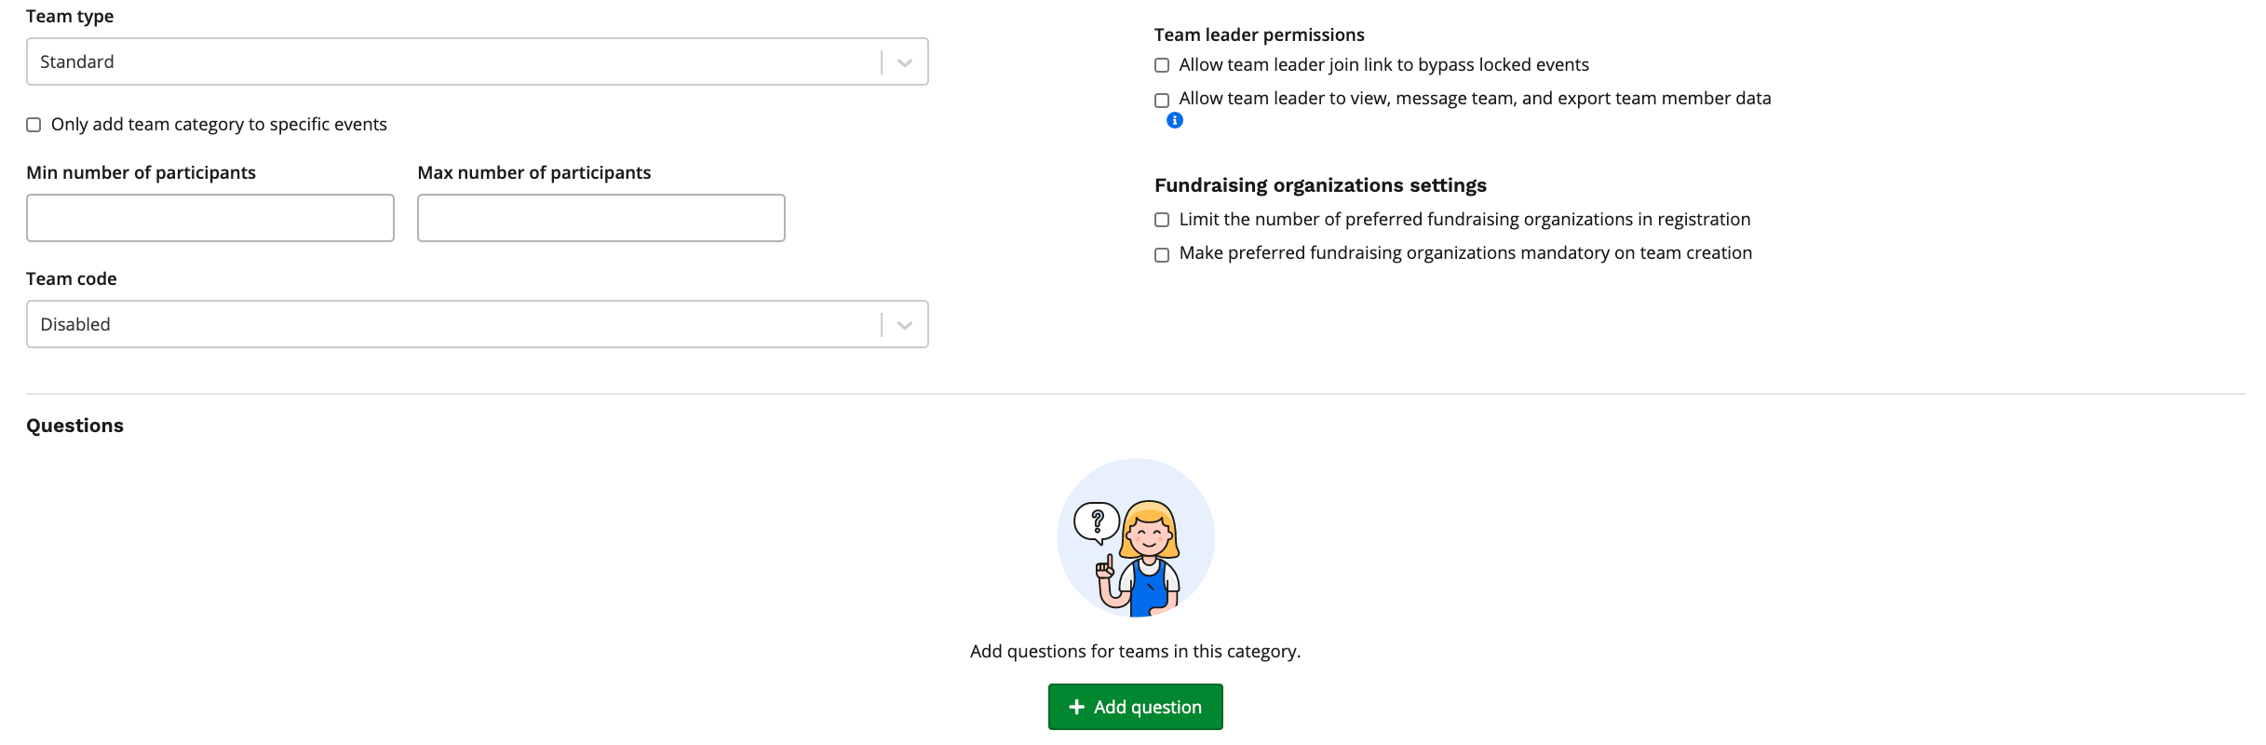The width and height of the screenshot is (2266, 745).
Task: Open Team type dropdown chevron arrow
Action: (904, 62)
